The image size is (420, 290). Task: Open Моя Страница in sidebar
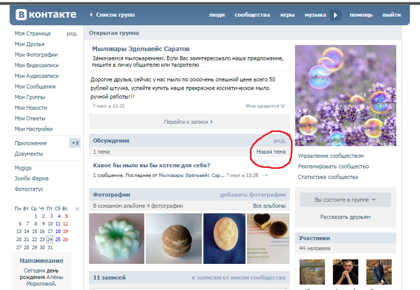click(x=33, y=34)
